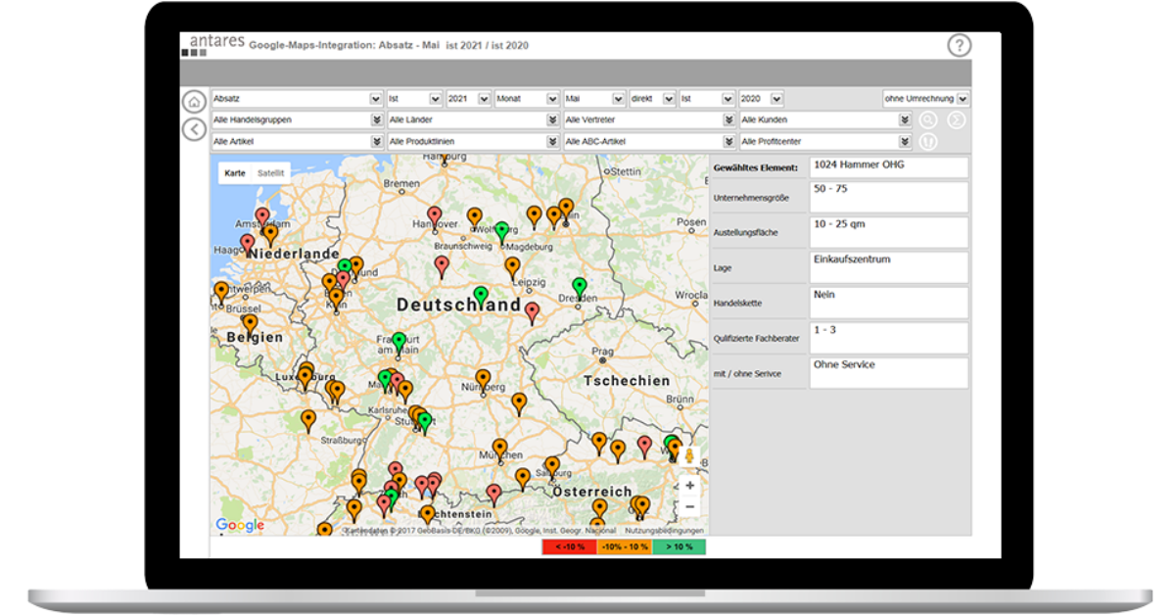Click the Google logo on the map
This screenshot has width=1175, height=615.
click(238, 525)
